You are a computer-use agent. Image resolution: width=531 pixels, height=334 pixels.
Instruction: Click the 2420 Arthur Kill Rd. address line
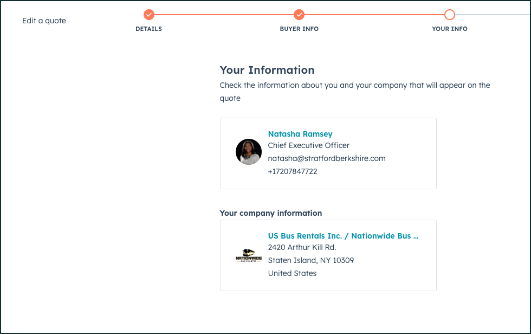tap(302, 247)
